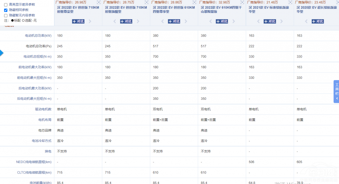Image resolution: width=339 pixels, height=184 pixels.
Task: Click 对比 button for 2020款 超长续航版
Action: (x=318, y=21)
